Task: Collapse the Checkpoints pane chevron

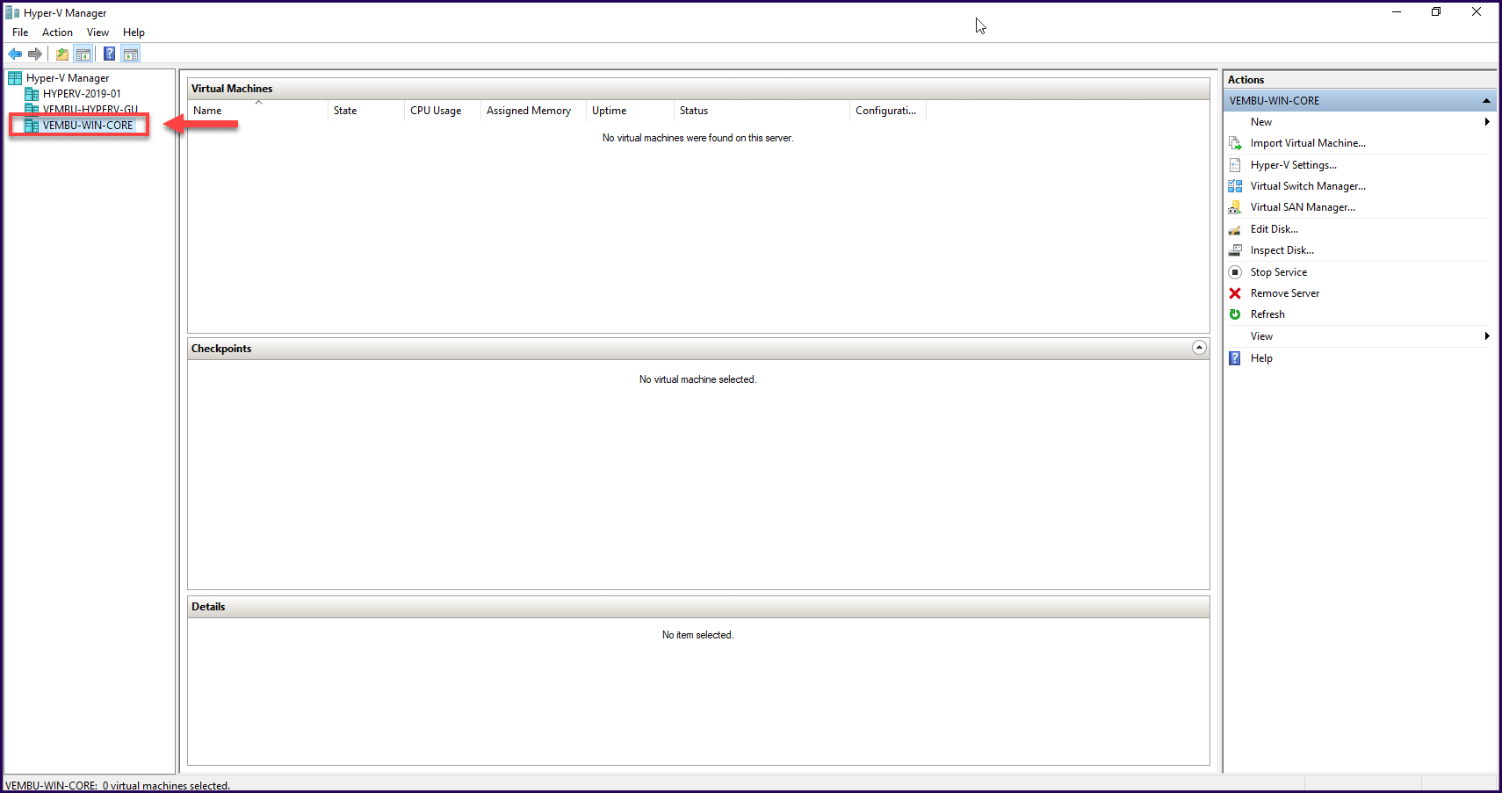Action: (1199, 348)
